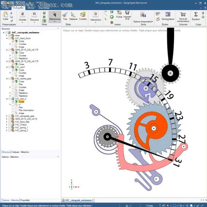Click the copy icon in Presse-papiers
Screen dimensions: 207x207
point(11,17)
